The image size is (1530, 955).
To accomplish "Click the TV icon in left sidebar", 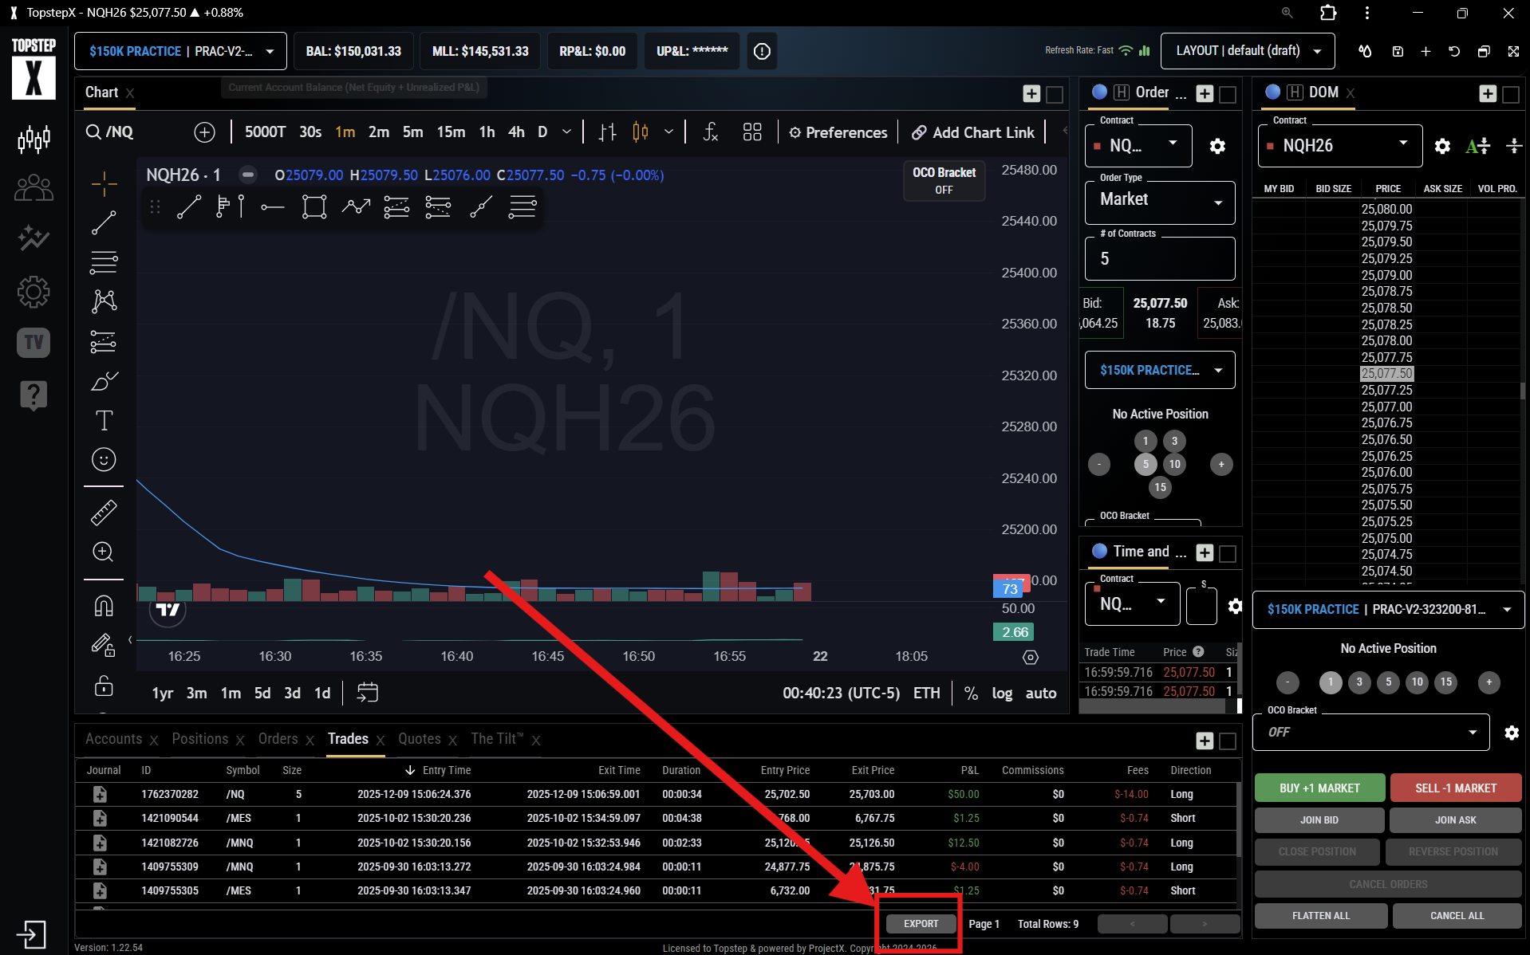I will (x=33, y=342).
